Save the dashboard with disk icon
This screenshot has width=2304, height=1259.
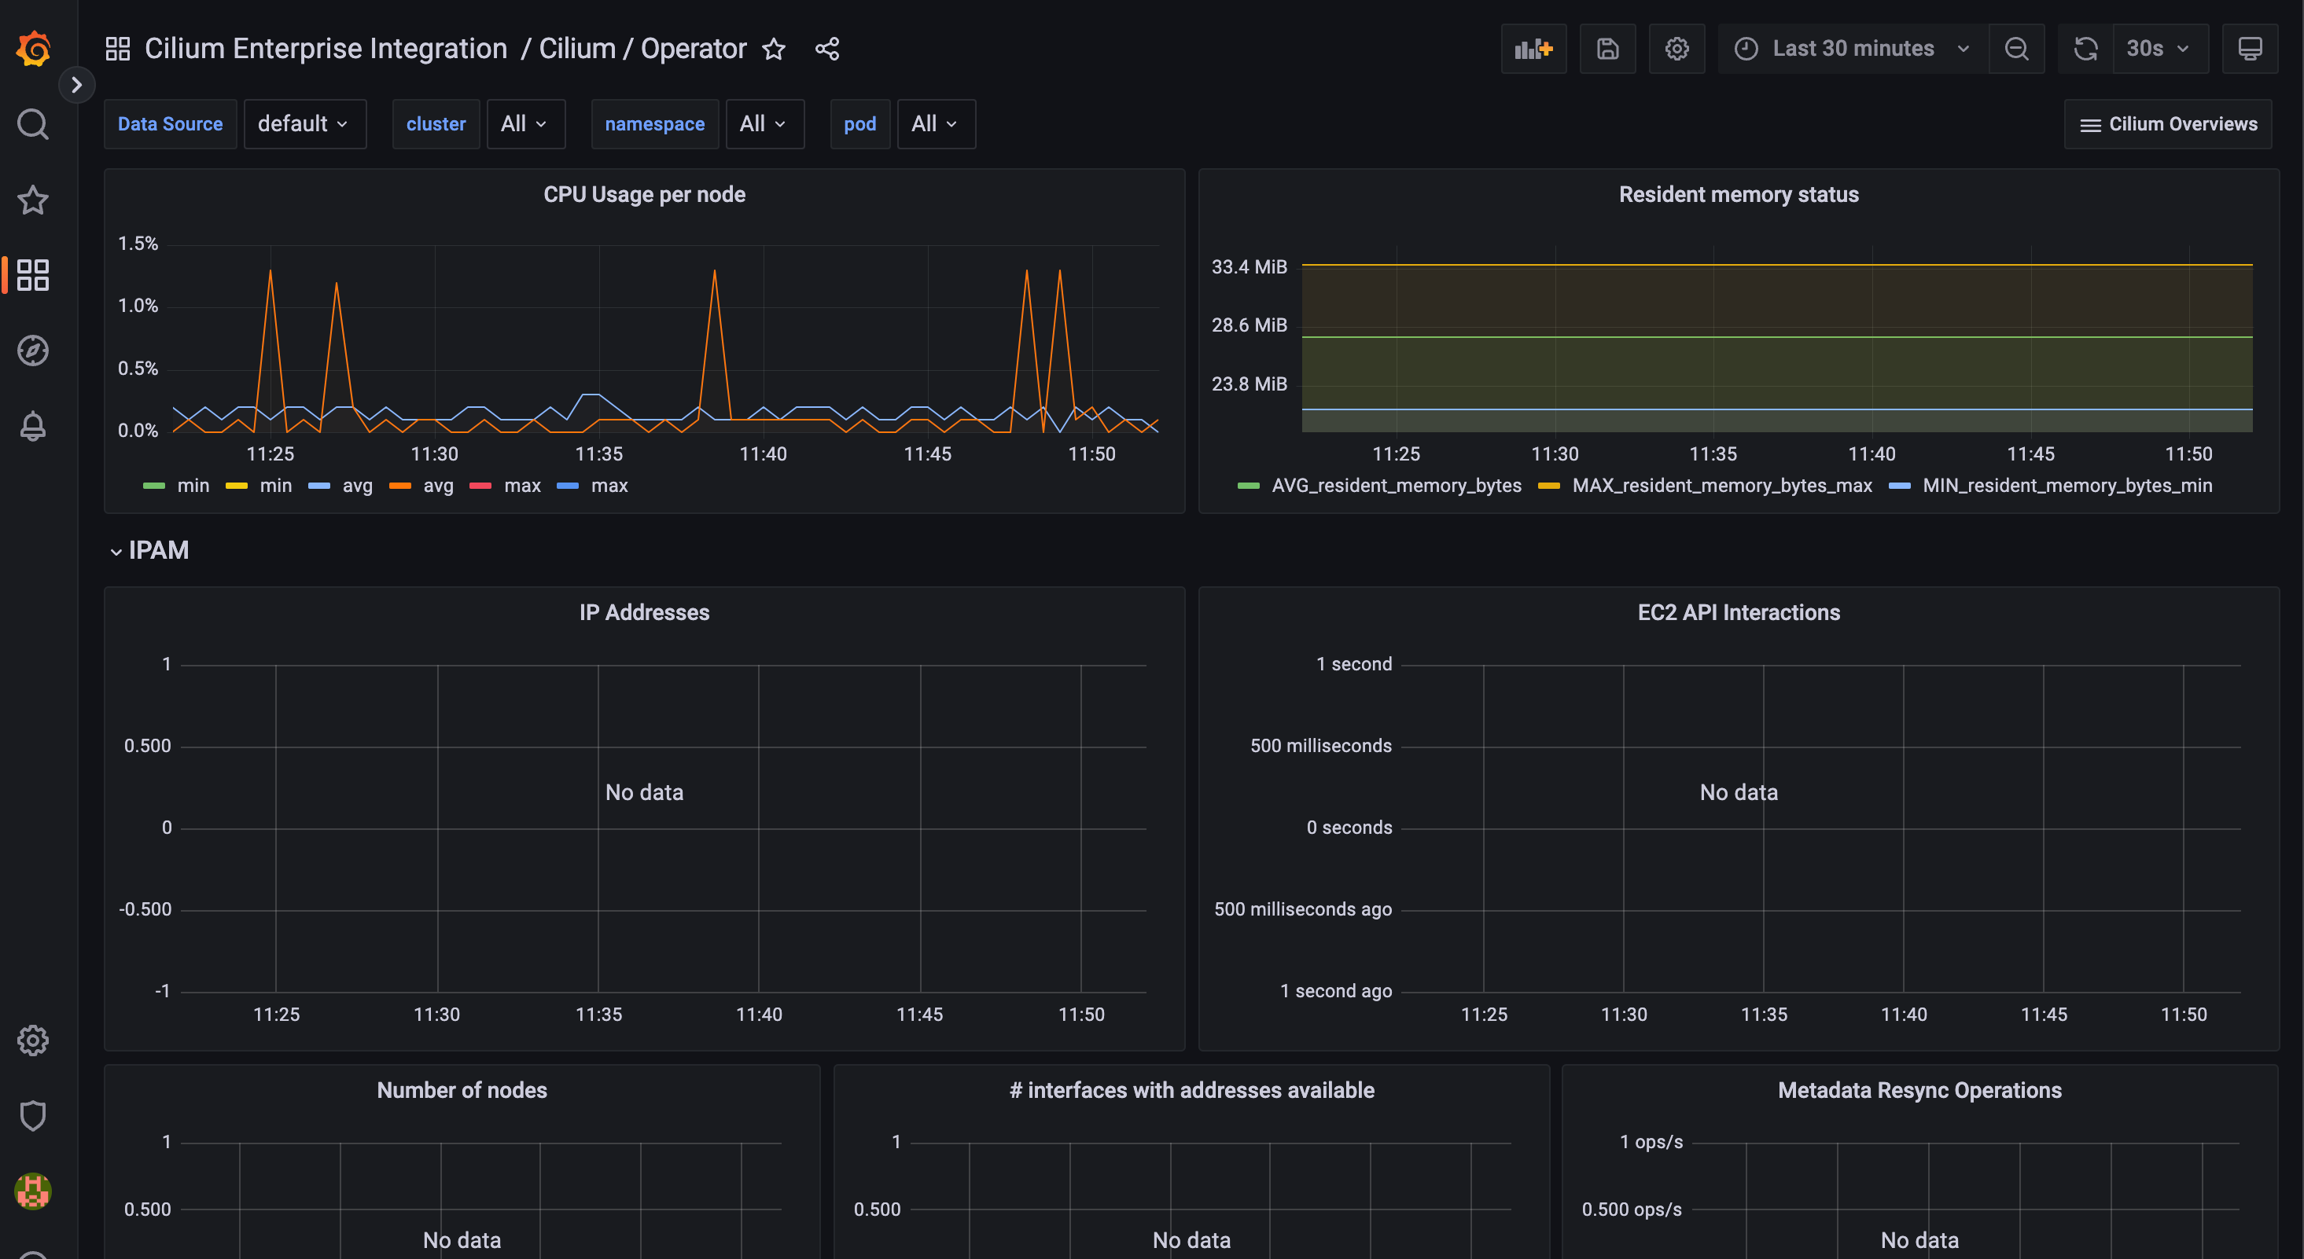pyautogui.click(x=1607, y=48)
